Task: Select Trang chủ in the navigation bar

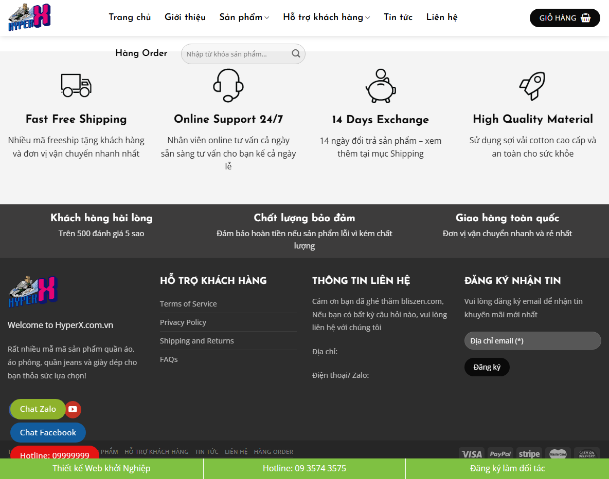Action: coord(130,17)
